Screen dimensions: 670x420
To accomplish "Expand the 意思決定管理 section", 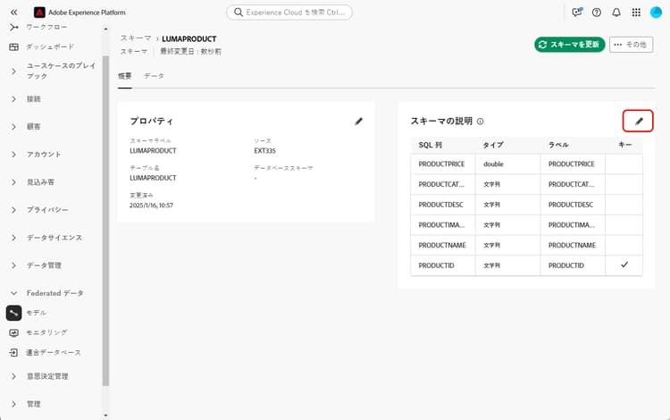I will coord(13,376).
